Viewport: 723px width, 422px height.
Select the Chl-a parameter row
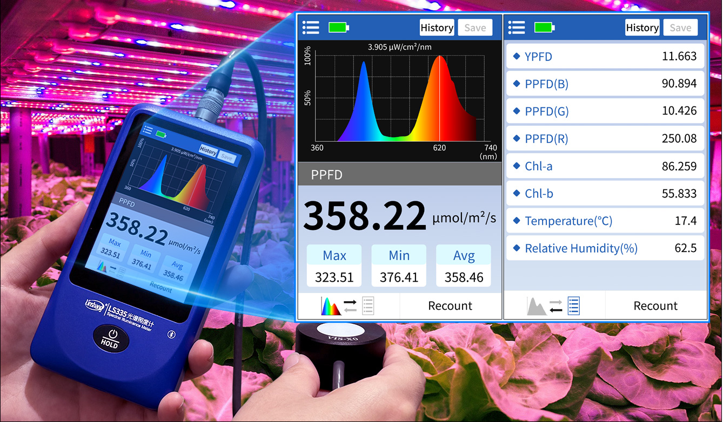(x=605, y=166)
